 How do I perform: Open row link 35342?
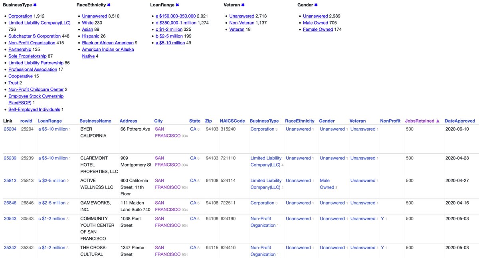pos(10,248)
